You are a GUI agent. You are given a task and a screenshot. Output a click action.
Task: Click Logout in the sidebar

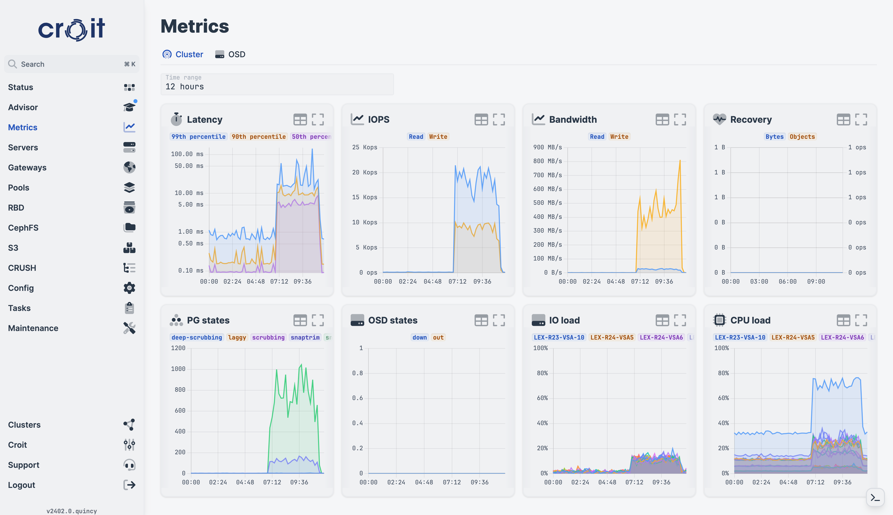click(22, 485)
